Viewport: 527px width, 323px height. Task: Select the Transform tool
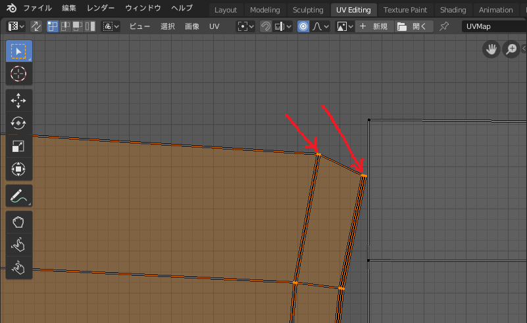click(19, 168)
